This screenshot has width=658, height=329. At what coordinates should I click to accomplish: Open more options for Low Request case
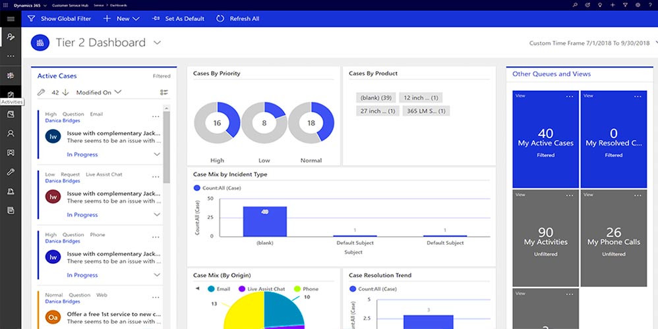156,177
